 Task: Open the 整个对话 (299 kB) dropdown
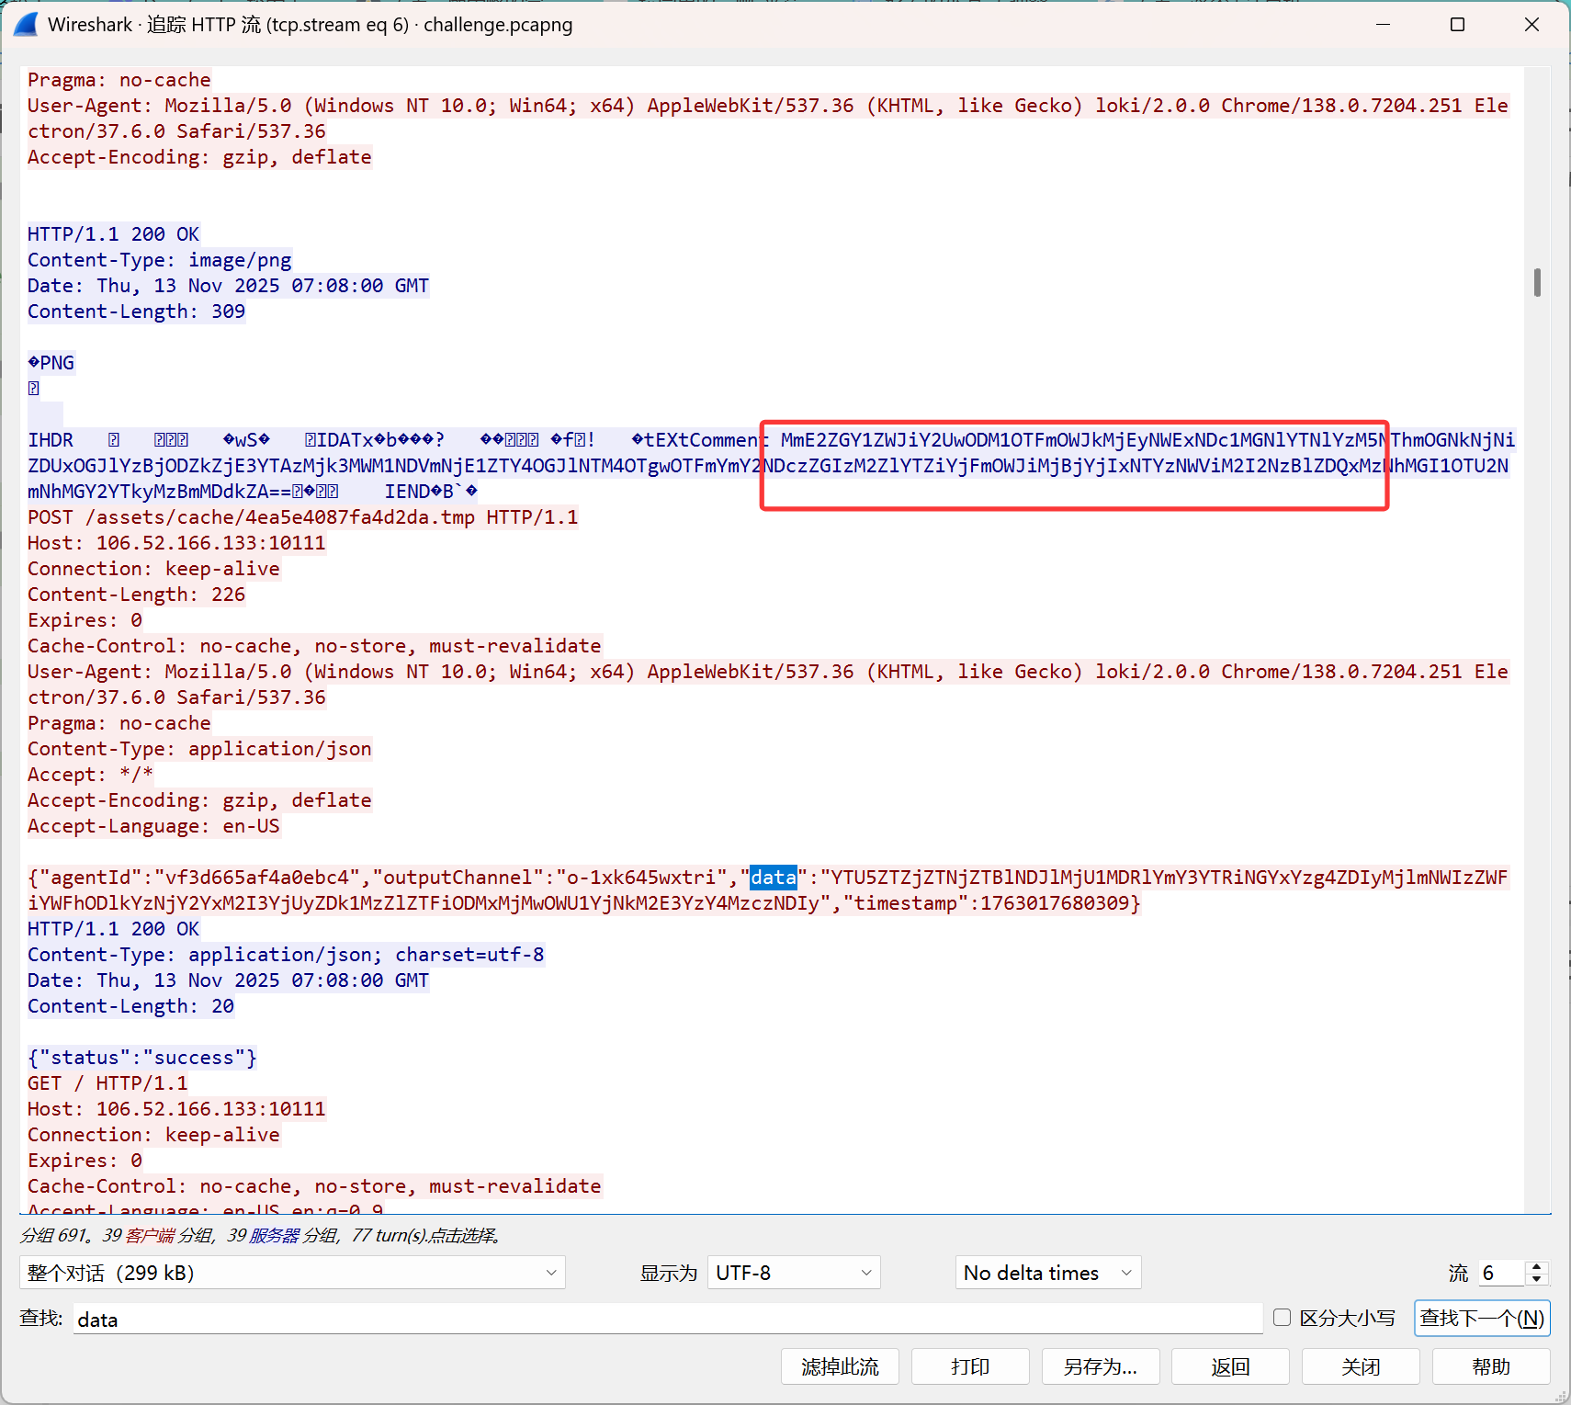[x=292, y=1273]
